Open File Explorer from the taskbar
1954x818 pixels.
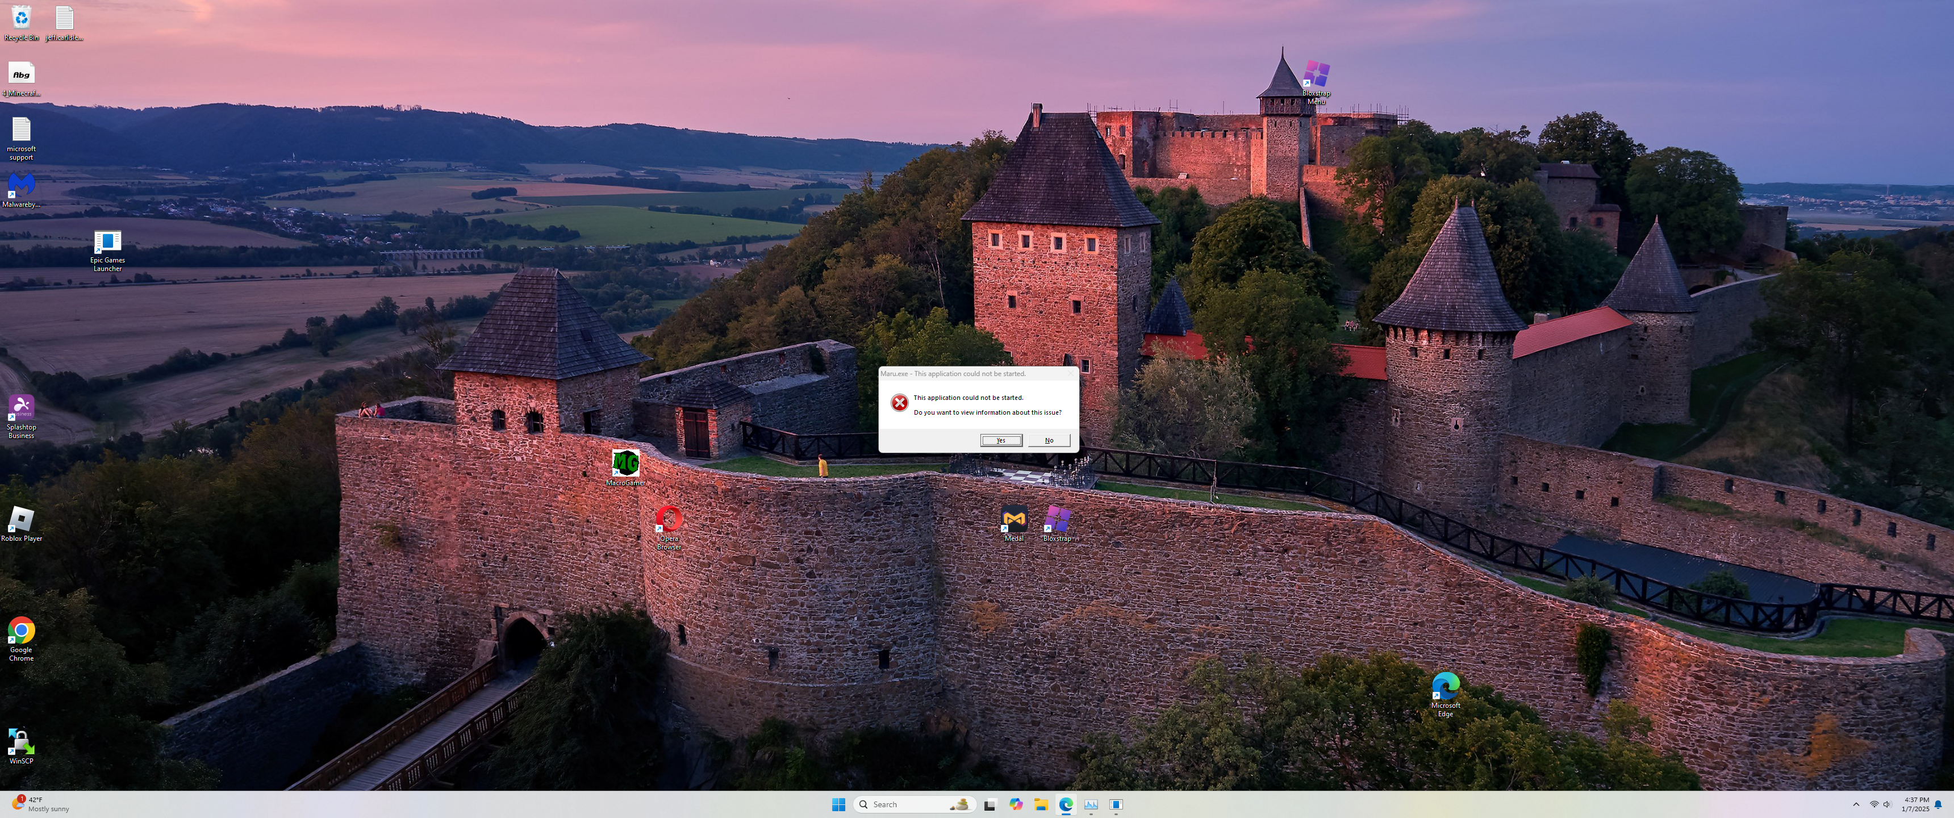click(1040, 804)
